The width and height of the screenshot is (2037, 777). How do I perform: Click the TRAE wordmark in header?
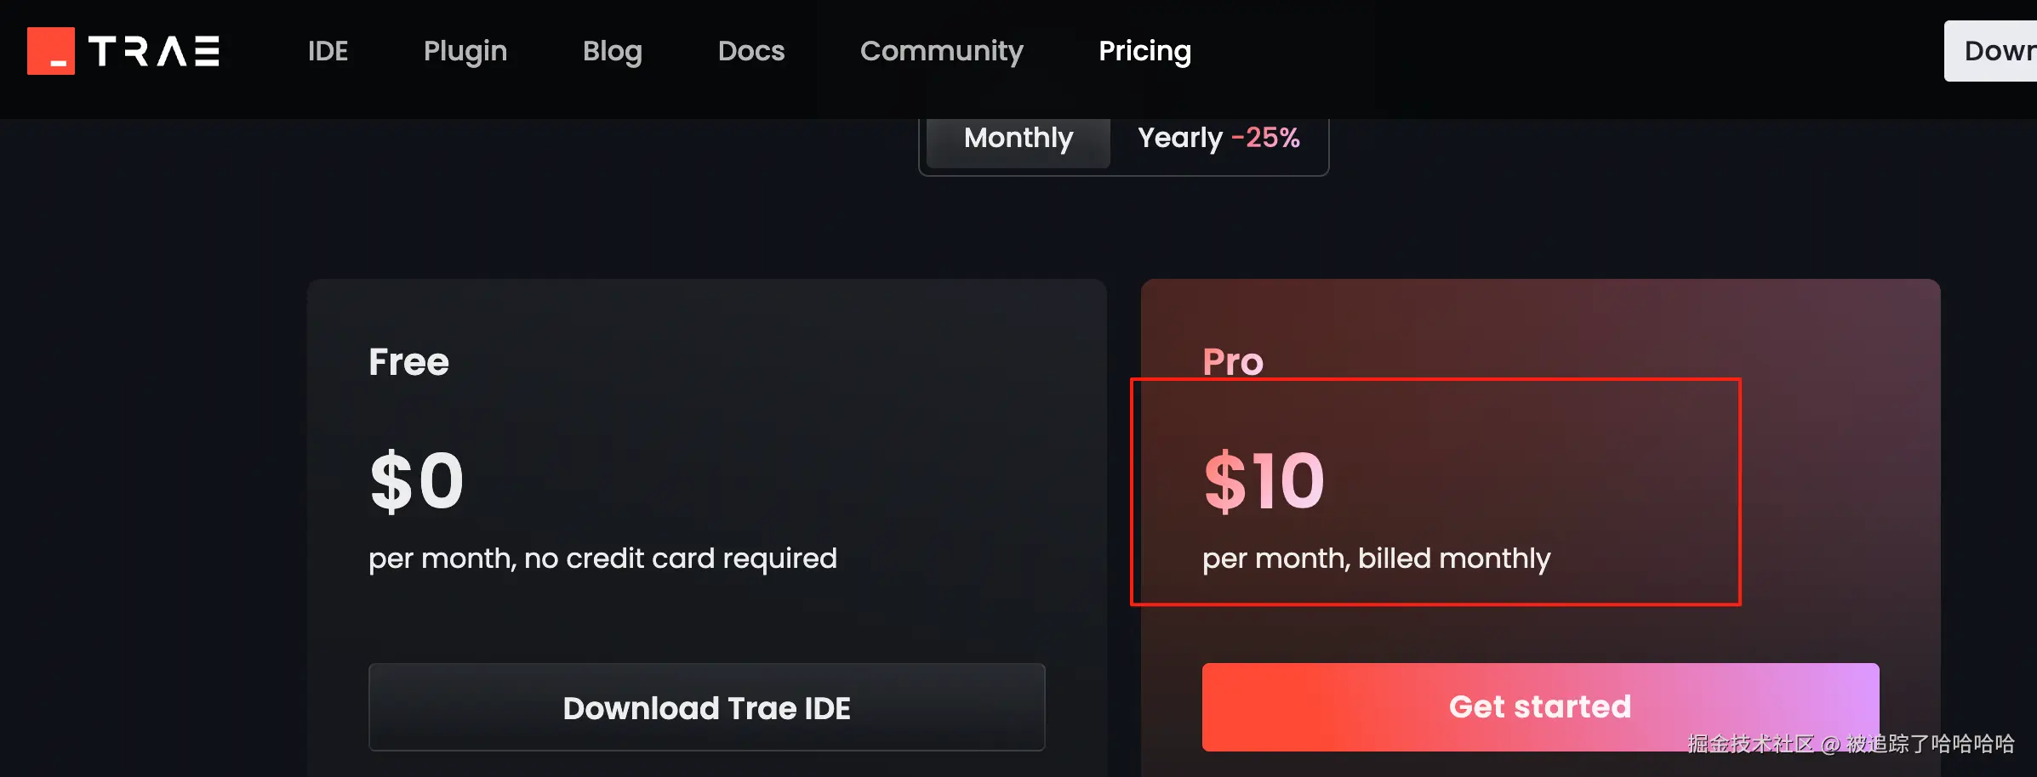tap(154, 51)
